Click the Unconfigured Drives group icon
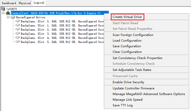Viewport: 191px width, 111px height. (13, 17)
